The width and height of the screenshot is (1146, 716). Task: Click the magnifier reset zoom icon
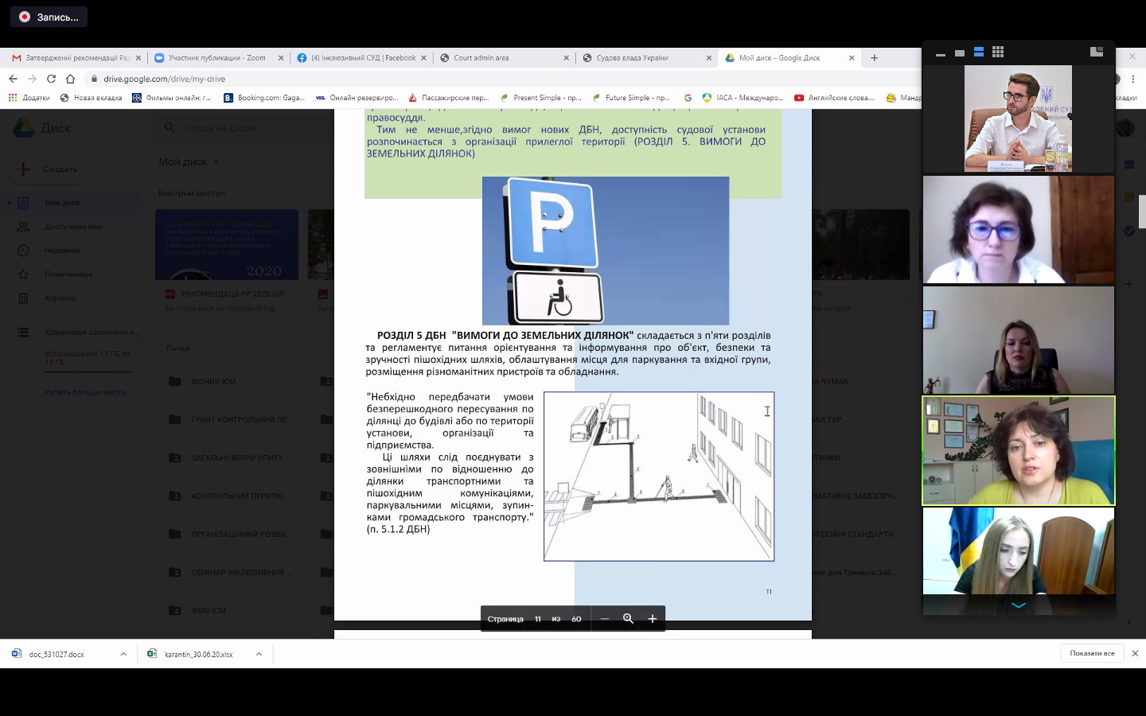tap(628, 619)
